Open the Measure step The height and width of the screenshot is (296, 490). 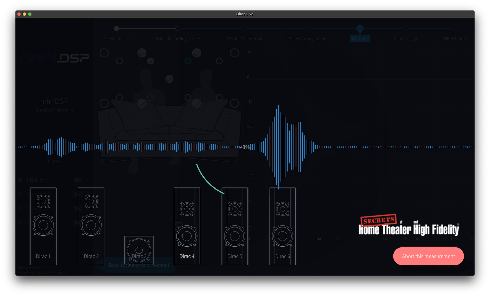point(360,39)
